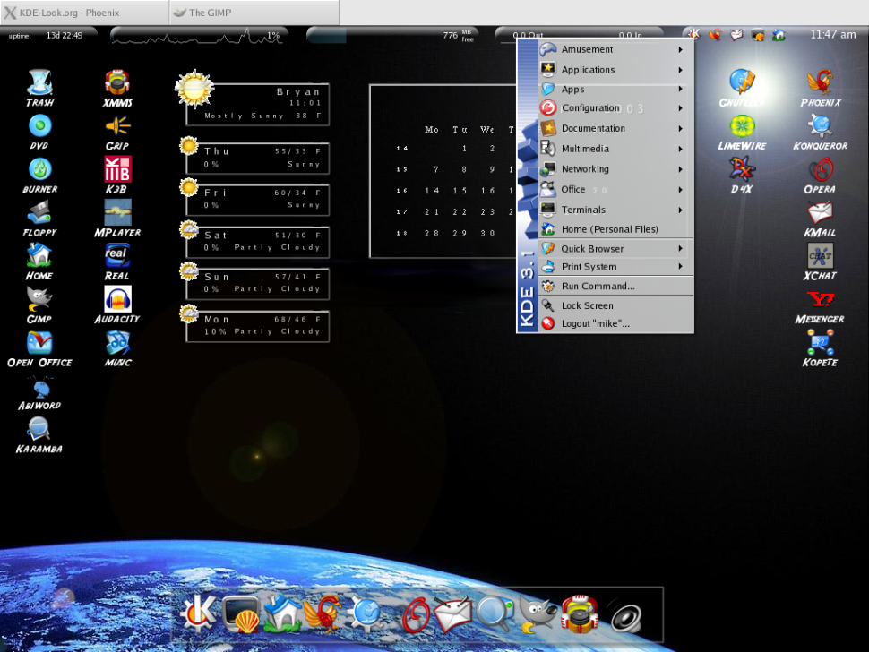
Task: Click the speaker icon in the dock
Action: click(626, 616)
